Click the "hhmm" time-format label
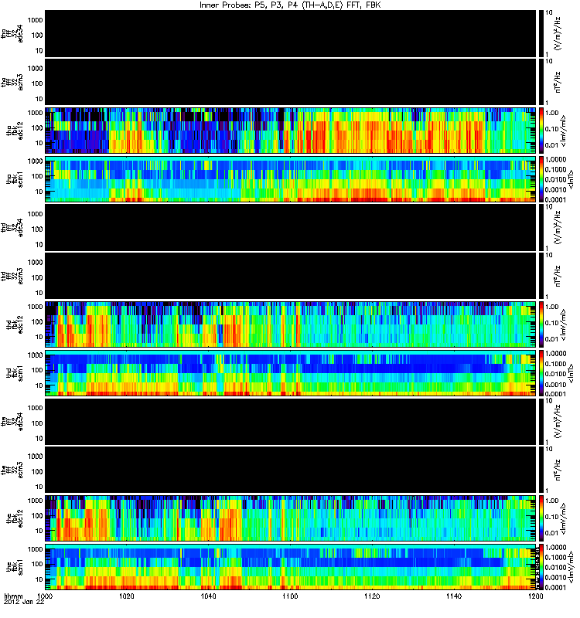The width and height of the screenshot is (580, 618). pyautogui.click(x=13, y=596)
